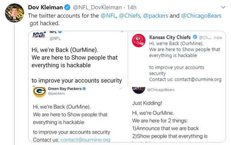Click Dov Kleiman's blue verified badge

point(67,7)
